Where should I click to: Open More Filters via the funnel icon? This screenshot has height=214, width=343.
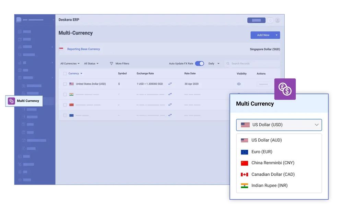coord(111,63)
